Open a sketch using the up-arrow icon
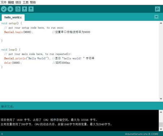Image resolution: width=163 pixels, height=136 pixels. tap(25, 9)
